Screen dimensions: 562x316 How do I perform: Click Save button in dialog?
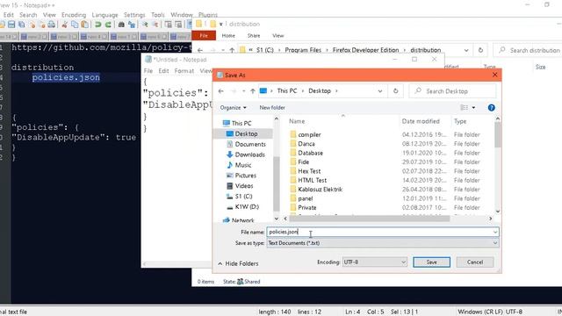[431, 262]
